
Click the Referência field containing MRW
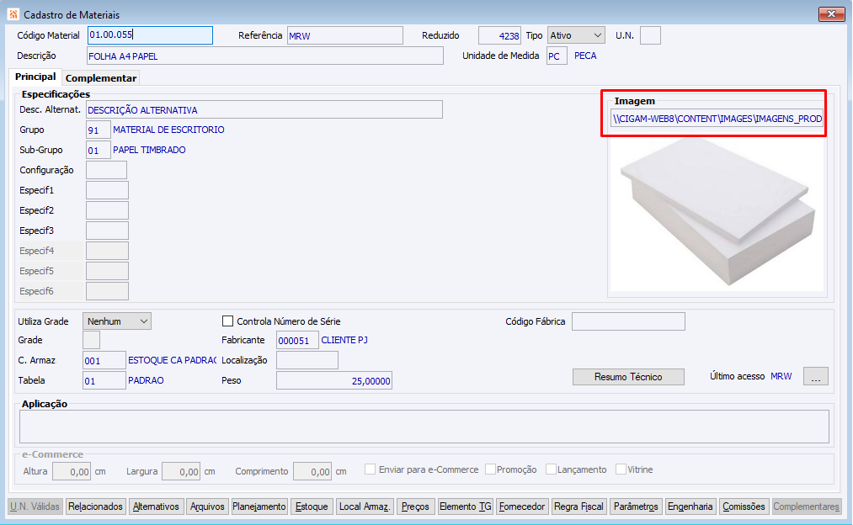point(345,36)
